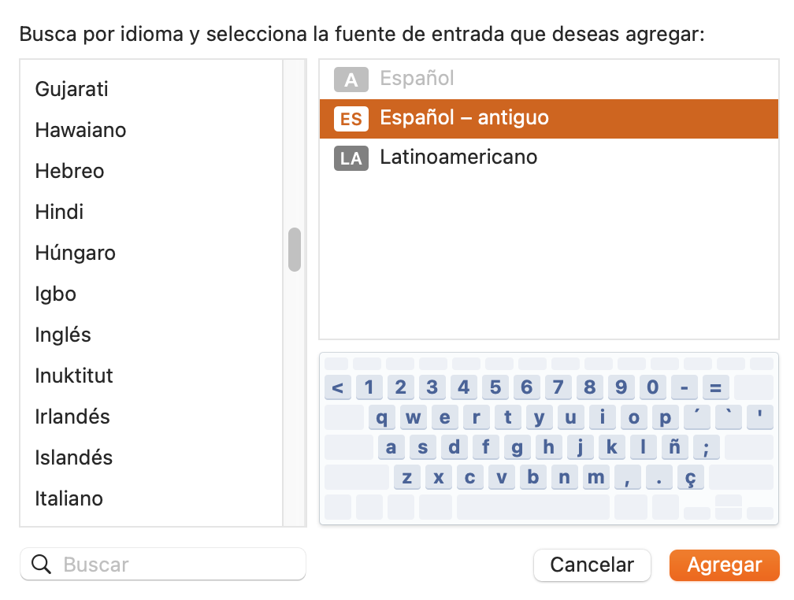
Task: Click the ñ key in keyboard preview
Action: point(674,449)
